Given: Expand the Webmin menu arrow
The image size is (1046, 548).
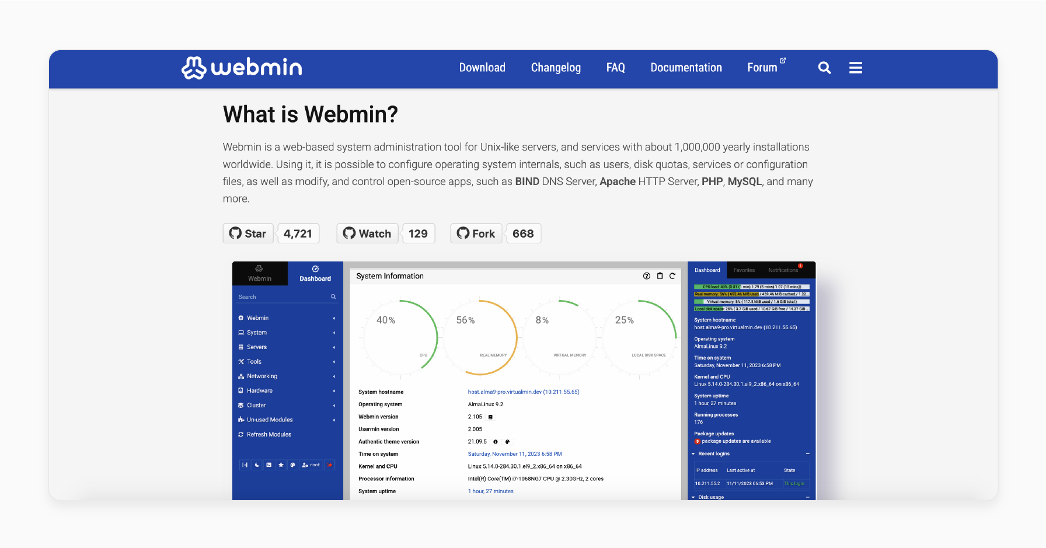Looking at the screenshot, I should (334, 318).
